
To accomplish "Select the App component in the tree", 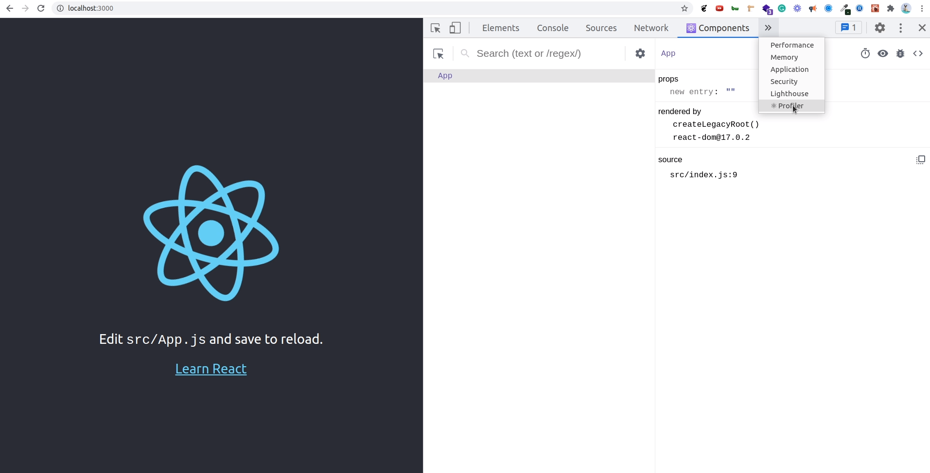I will (x=539, y=76).
